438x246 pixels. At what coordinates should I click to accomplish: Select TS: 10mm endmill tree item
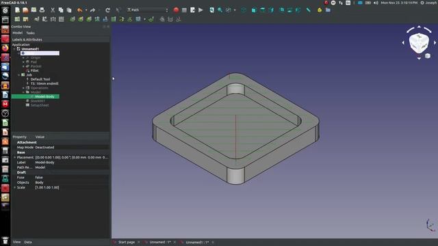click(x=44, y=83)
